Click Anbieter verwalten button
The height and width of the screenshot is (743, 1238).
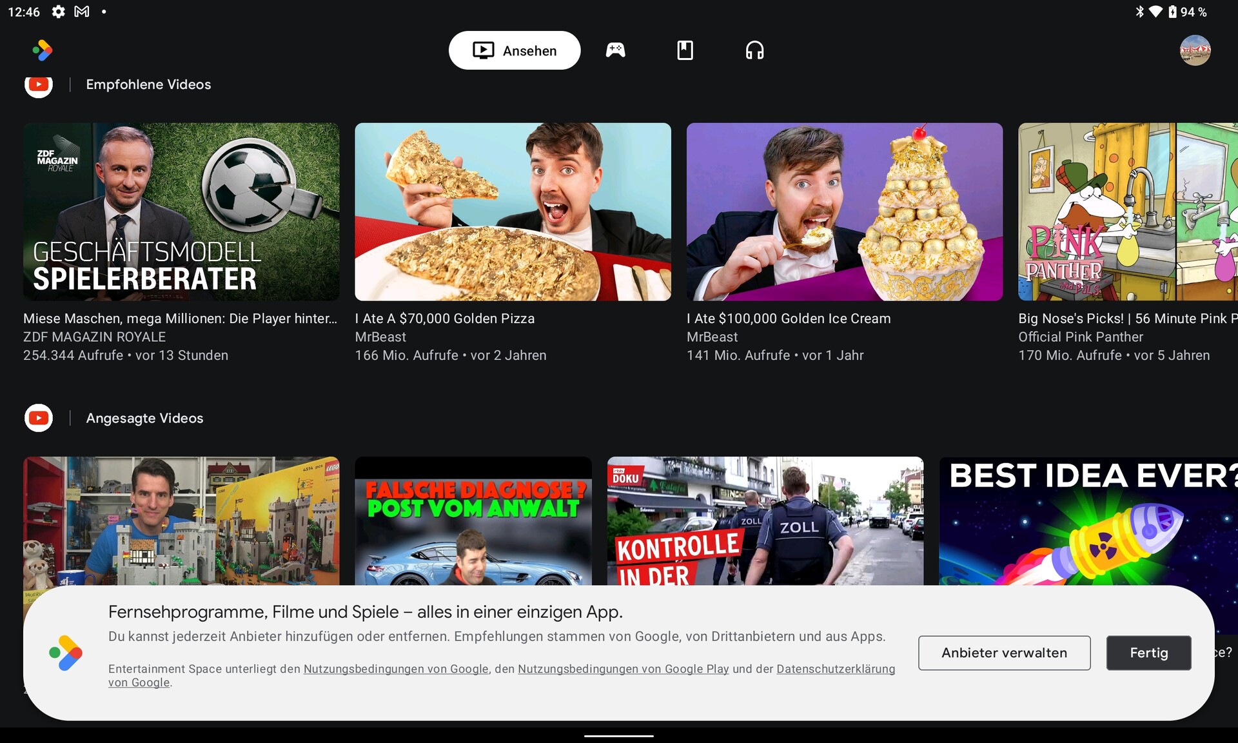pyautogui.click(x=1004, y=653)
